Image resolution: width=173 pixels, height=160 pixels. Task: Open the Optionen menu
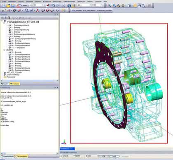(x=98, y=2)
